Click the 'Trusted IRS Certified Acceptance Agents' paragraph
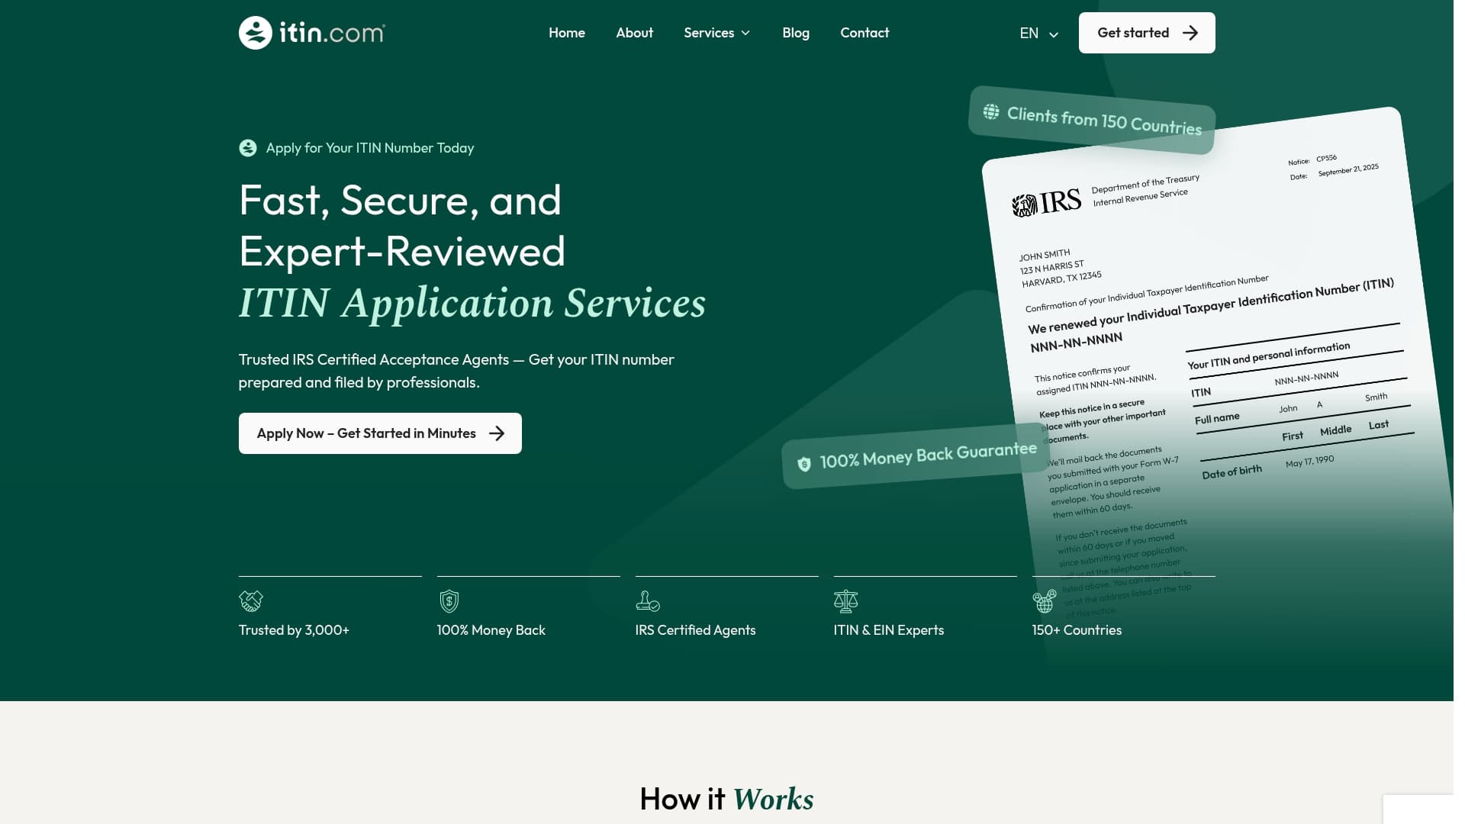 pos(456,371)
